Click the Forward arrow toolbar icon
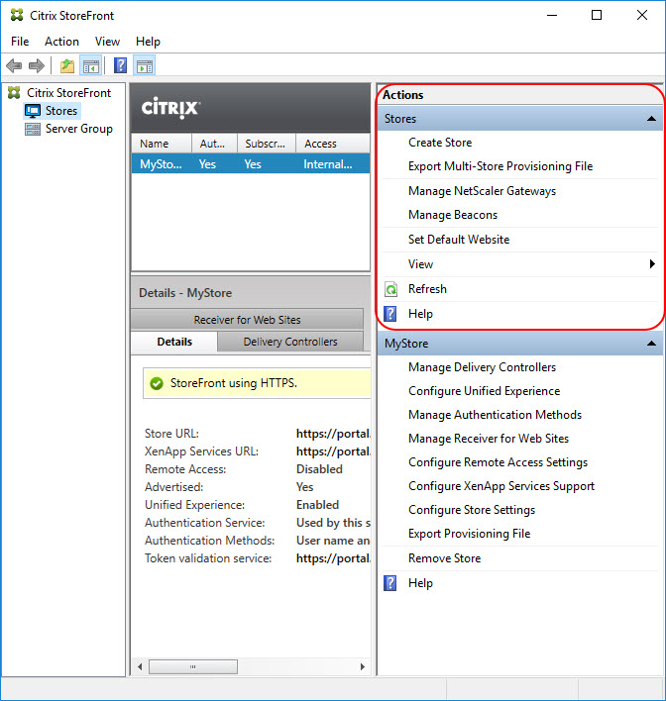Viewport: 666px width, 701px height. pyautogui.click(x=37, y=66)
